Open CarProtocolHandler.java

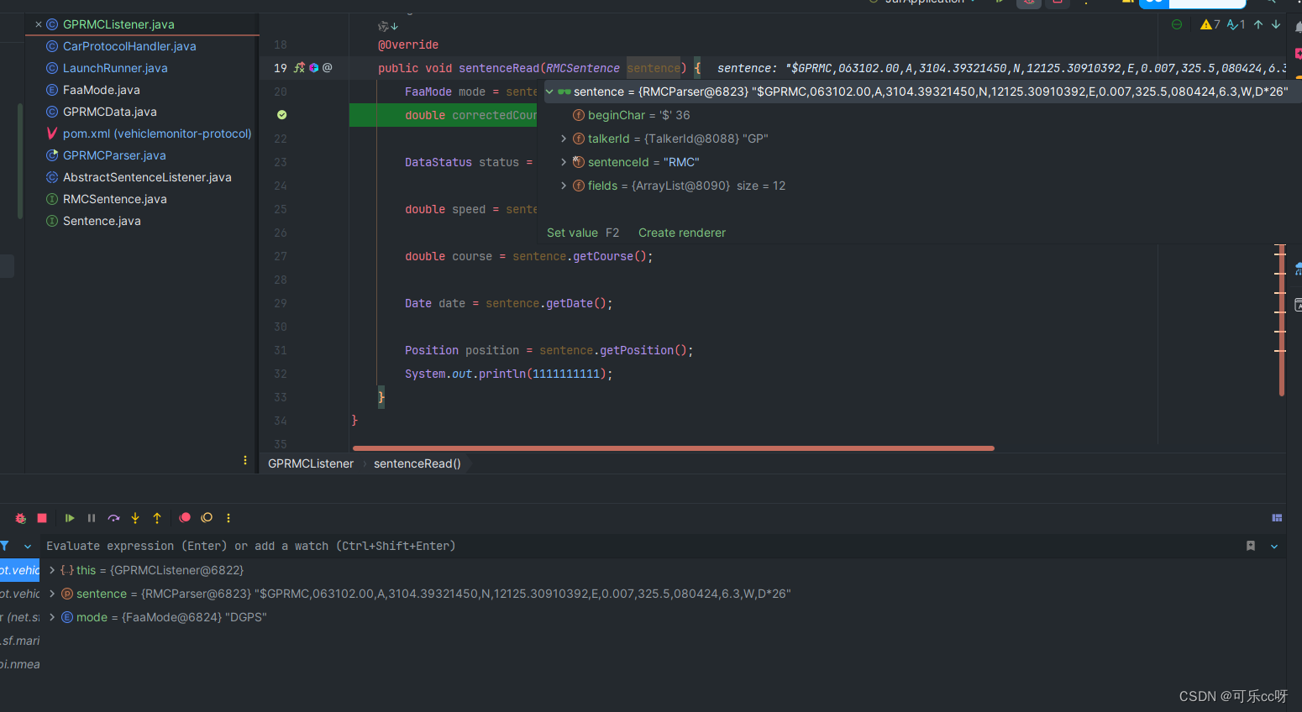pyautogui.click(x=129, y=46)
